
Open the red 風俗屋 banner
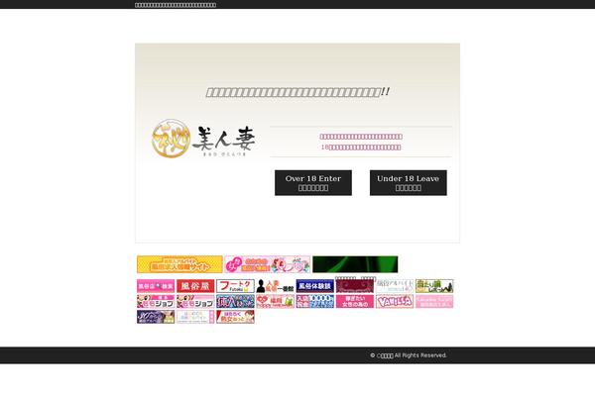pyautogui.click(x=195, y=286)
